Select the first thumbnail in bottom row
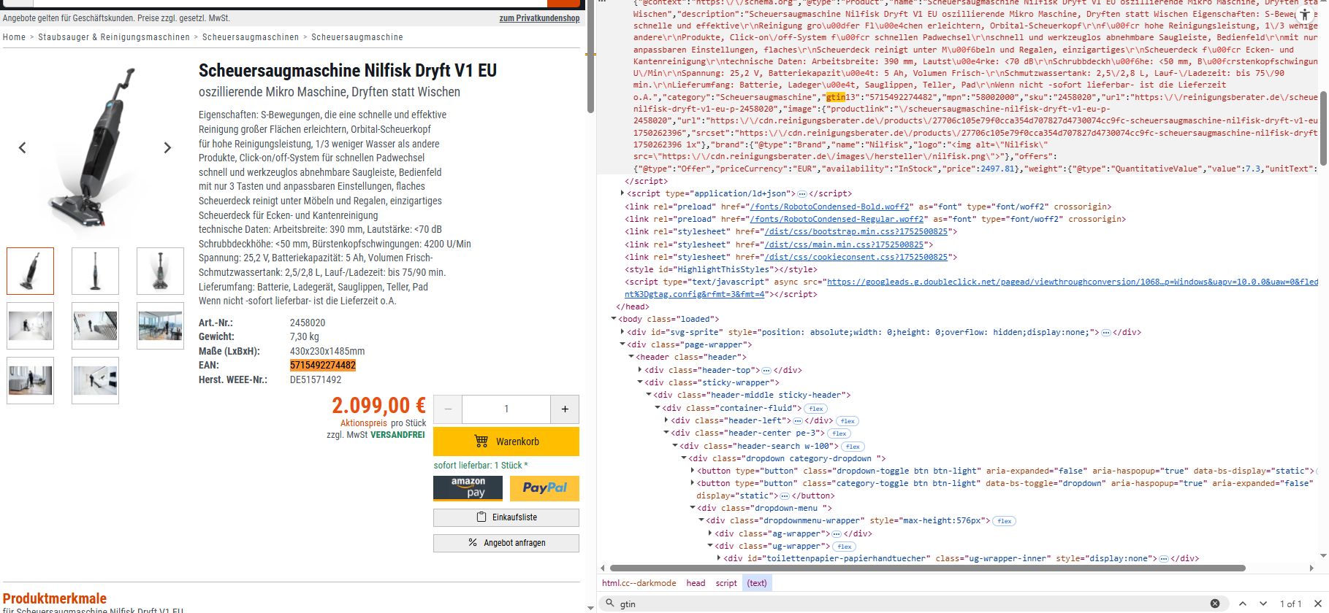The height and width of the screenshot is (613, 1329). point(30,380)
